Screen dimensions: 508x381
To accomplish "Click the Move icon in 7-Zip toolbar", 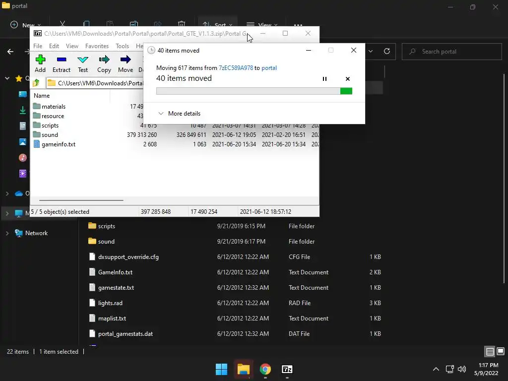I will tap(126, 64).
